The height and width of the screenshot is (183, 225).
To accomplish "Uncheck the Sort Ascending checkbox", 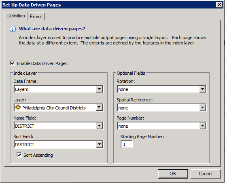I will click(19, 155).
